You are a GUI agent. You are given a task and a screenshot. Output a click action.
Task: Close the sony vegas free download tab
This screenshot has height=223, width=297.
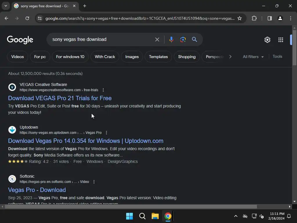pyautogui.click(x=74, y=6)
